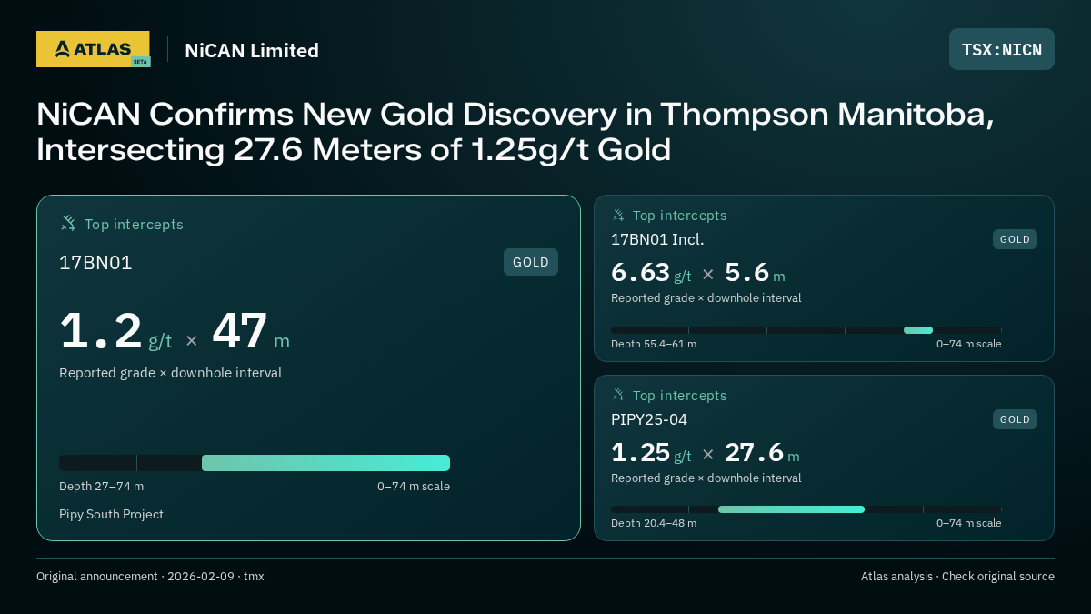Click the GOLD tag on the 17BN01 card

pos(531,262)
